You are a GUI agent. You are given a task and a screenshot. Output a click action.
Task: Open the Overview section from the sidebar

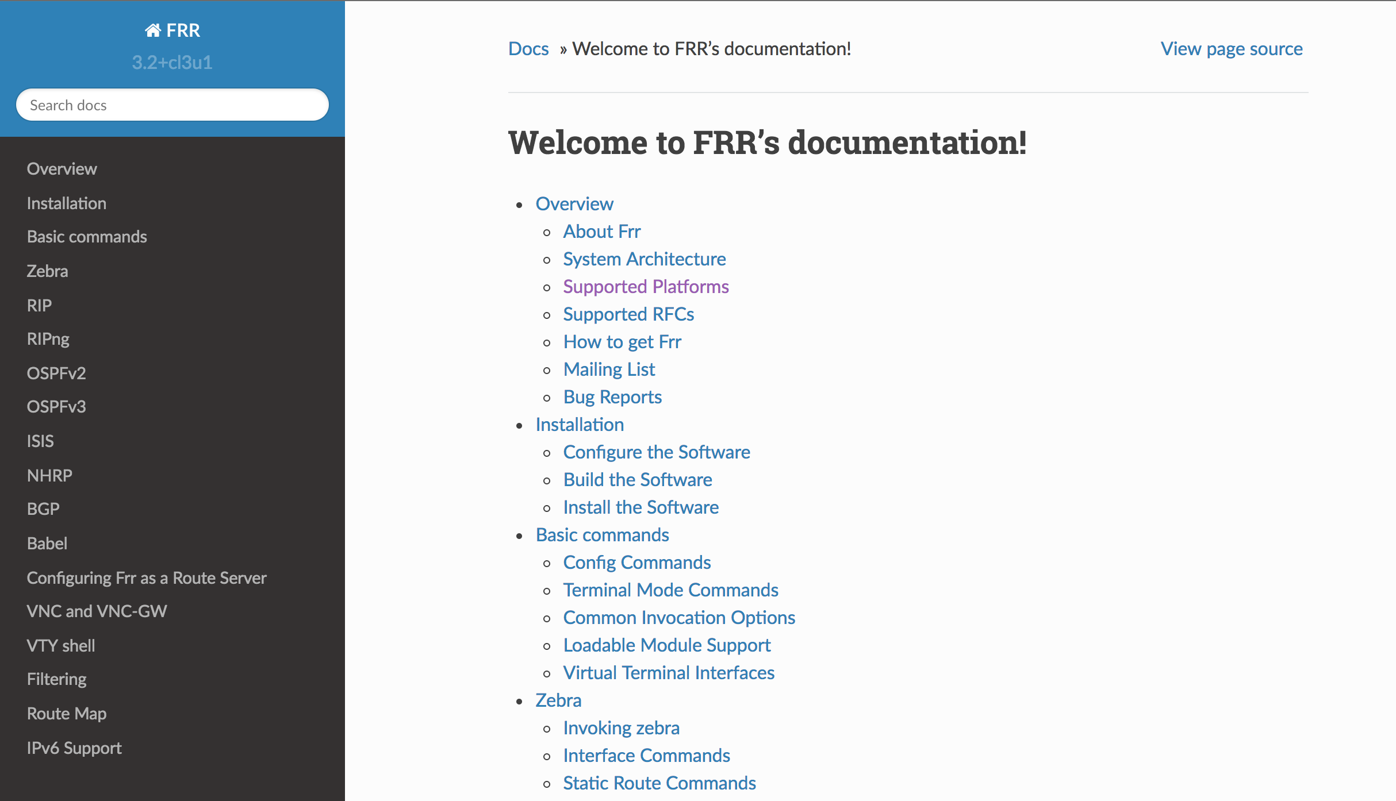62,168
